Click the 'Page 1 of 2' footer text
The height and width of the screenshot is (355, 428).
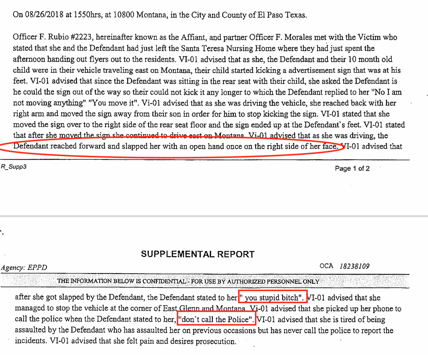click(x=352, y=168)
